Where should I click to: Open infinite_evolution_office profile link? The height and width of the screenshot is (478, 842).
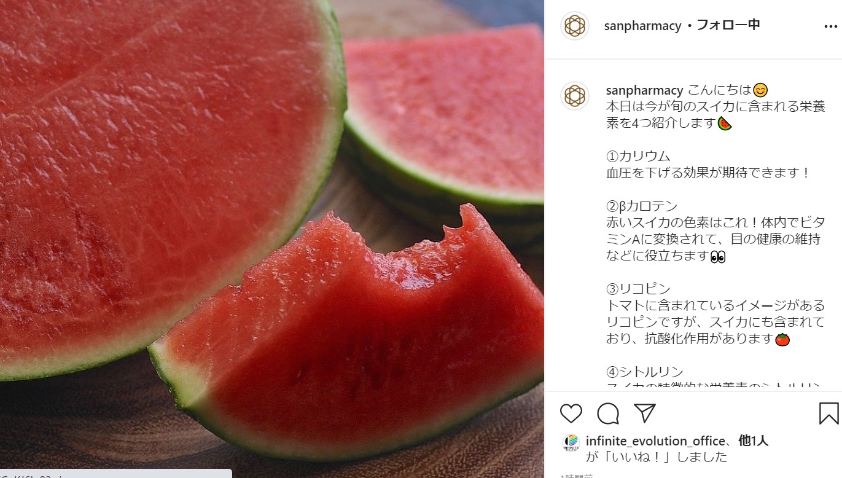click(655, 441)
